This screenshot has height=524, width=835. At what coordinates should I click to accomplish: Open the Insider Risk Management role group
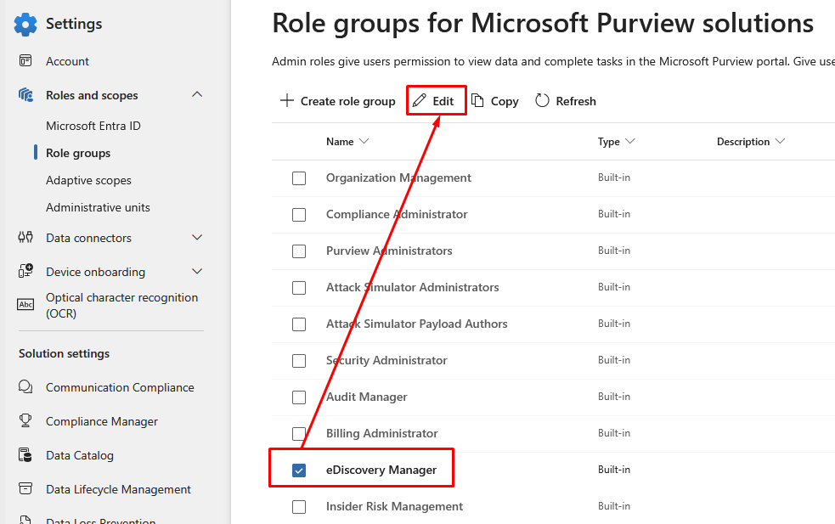pos(395,506)
